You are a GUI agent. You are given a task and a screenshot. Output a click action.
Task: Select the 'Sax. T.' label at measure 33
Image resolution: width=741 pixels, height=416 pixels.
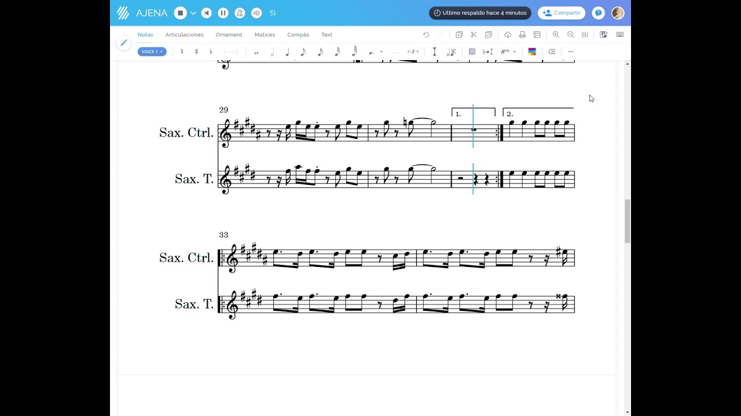coord(195,304)
